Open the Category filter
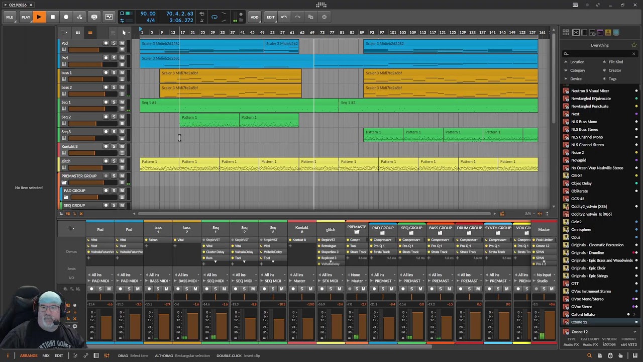The width and height of the screenshot is (643, 362). pyautogui.click(x=577, y=70)
